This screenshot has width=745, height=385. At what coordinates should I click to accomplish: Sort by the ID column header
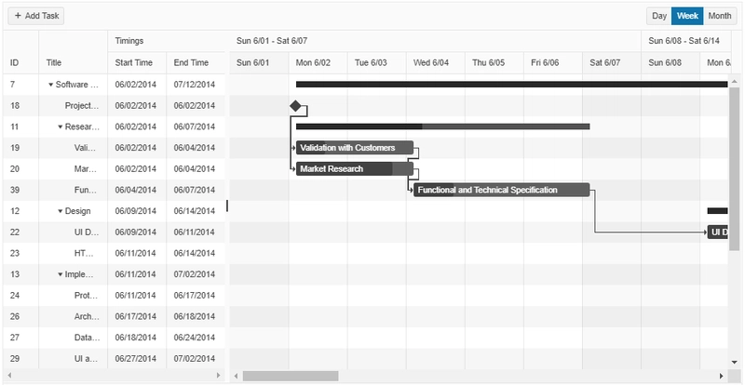(x=20, y=52)
